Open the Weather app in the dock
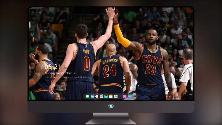The height and width of the screenshot is (125, 222). point(92,97)
